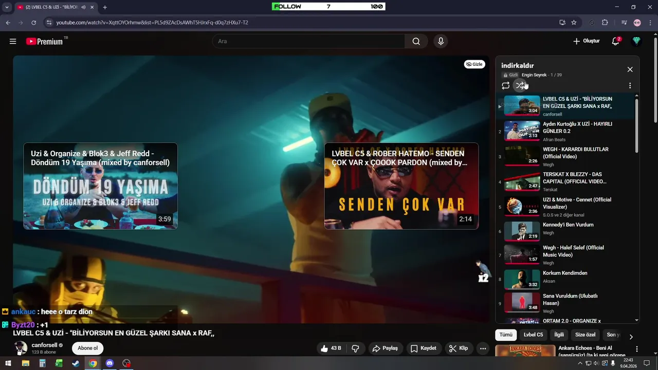Open options for Ankara Echoes video
Image resolution: width=658 pixels, height=370 pixels.
coord(636,349)
